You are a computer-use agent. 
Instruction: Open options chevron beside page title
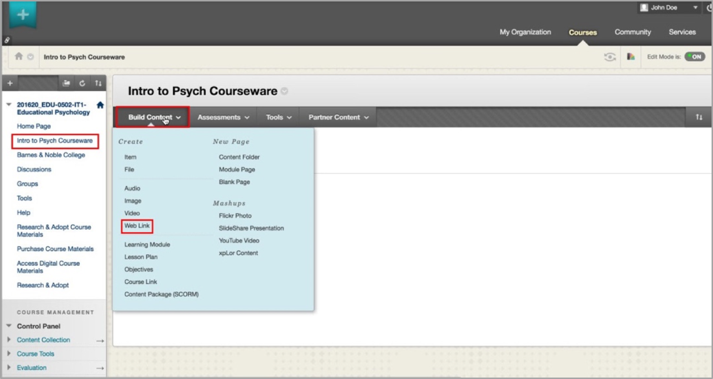click(x=284, y=91)
